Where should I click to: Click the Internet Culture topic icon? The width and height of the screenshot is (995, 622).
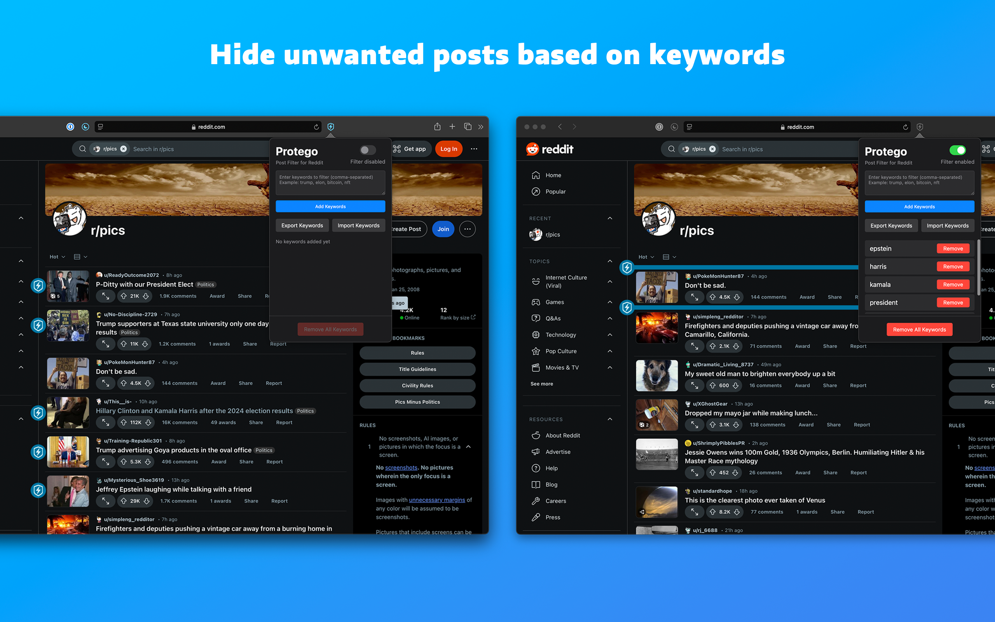click(536, 281)
